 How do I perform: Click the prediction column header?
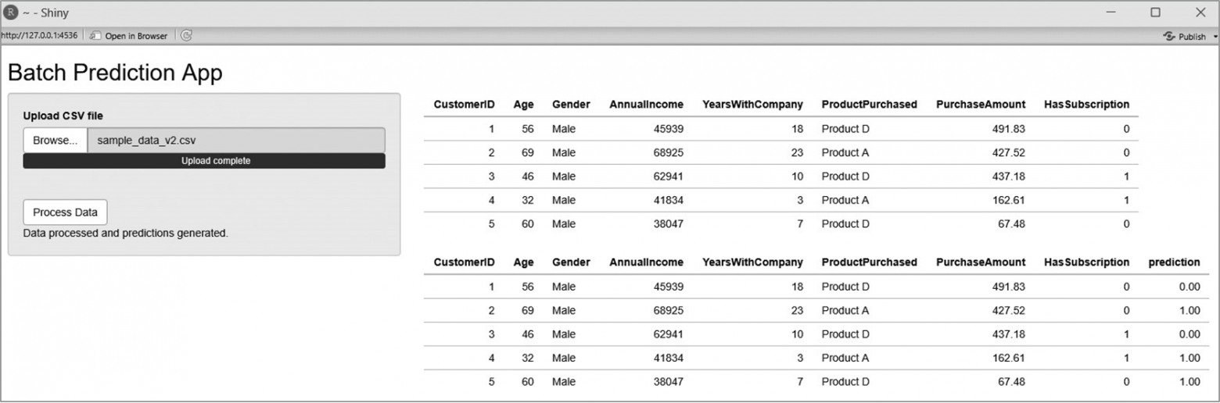coord(1174,262)
